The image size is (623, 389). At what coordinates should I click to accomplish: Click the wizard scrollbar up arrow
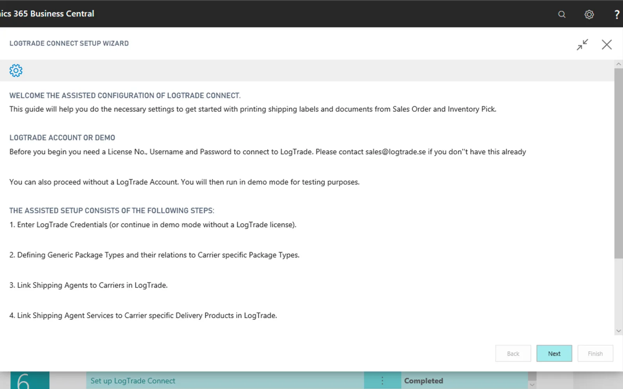tap(618, 64)
